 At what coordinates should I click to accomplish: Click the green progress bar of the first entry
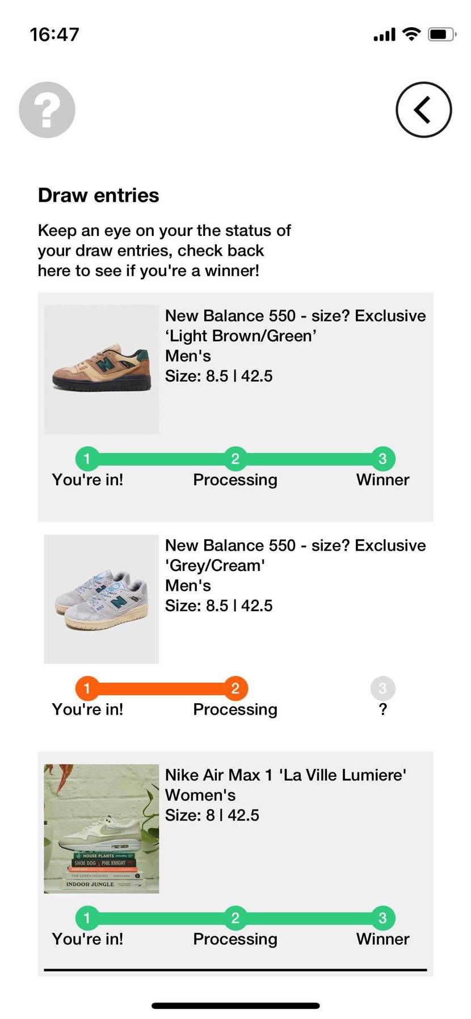(x=235, y=459)
